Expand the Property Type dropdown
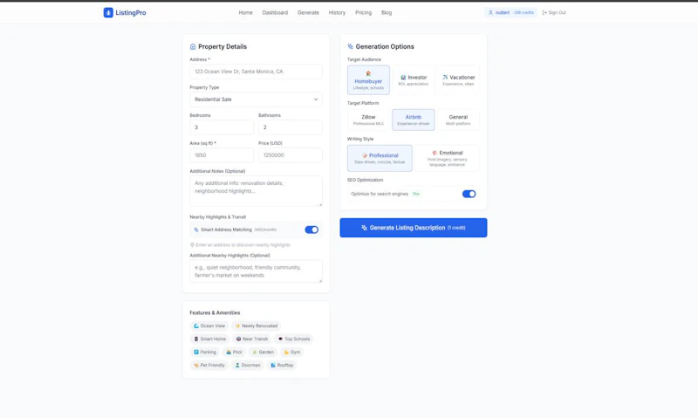Image resolution: width=698 pixels, height=418 pixels. (x=256, y=99)
